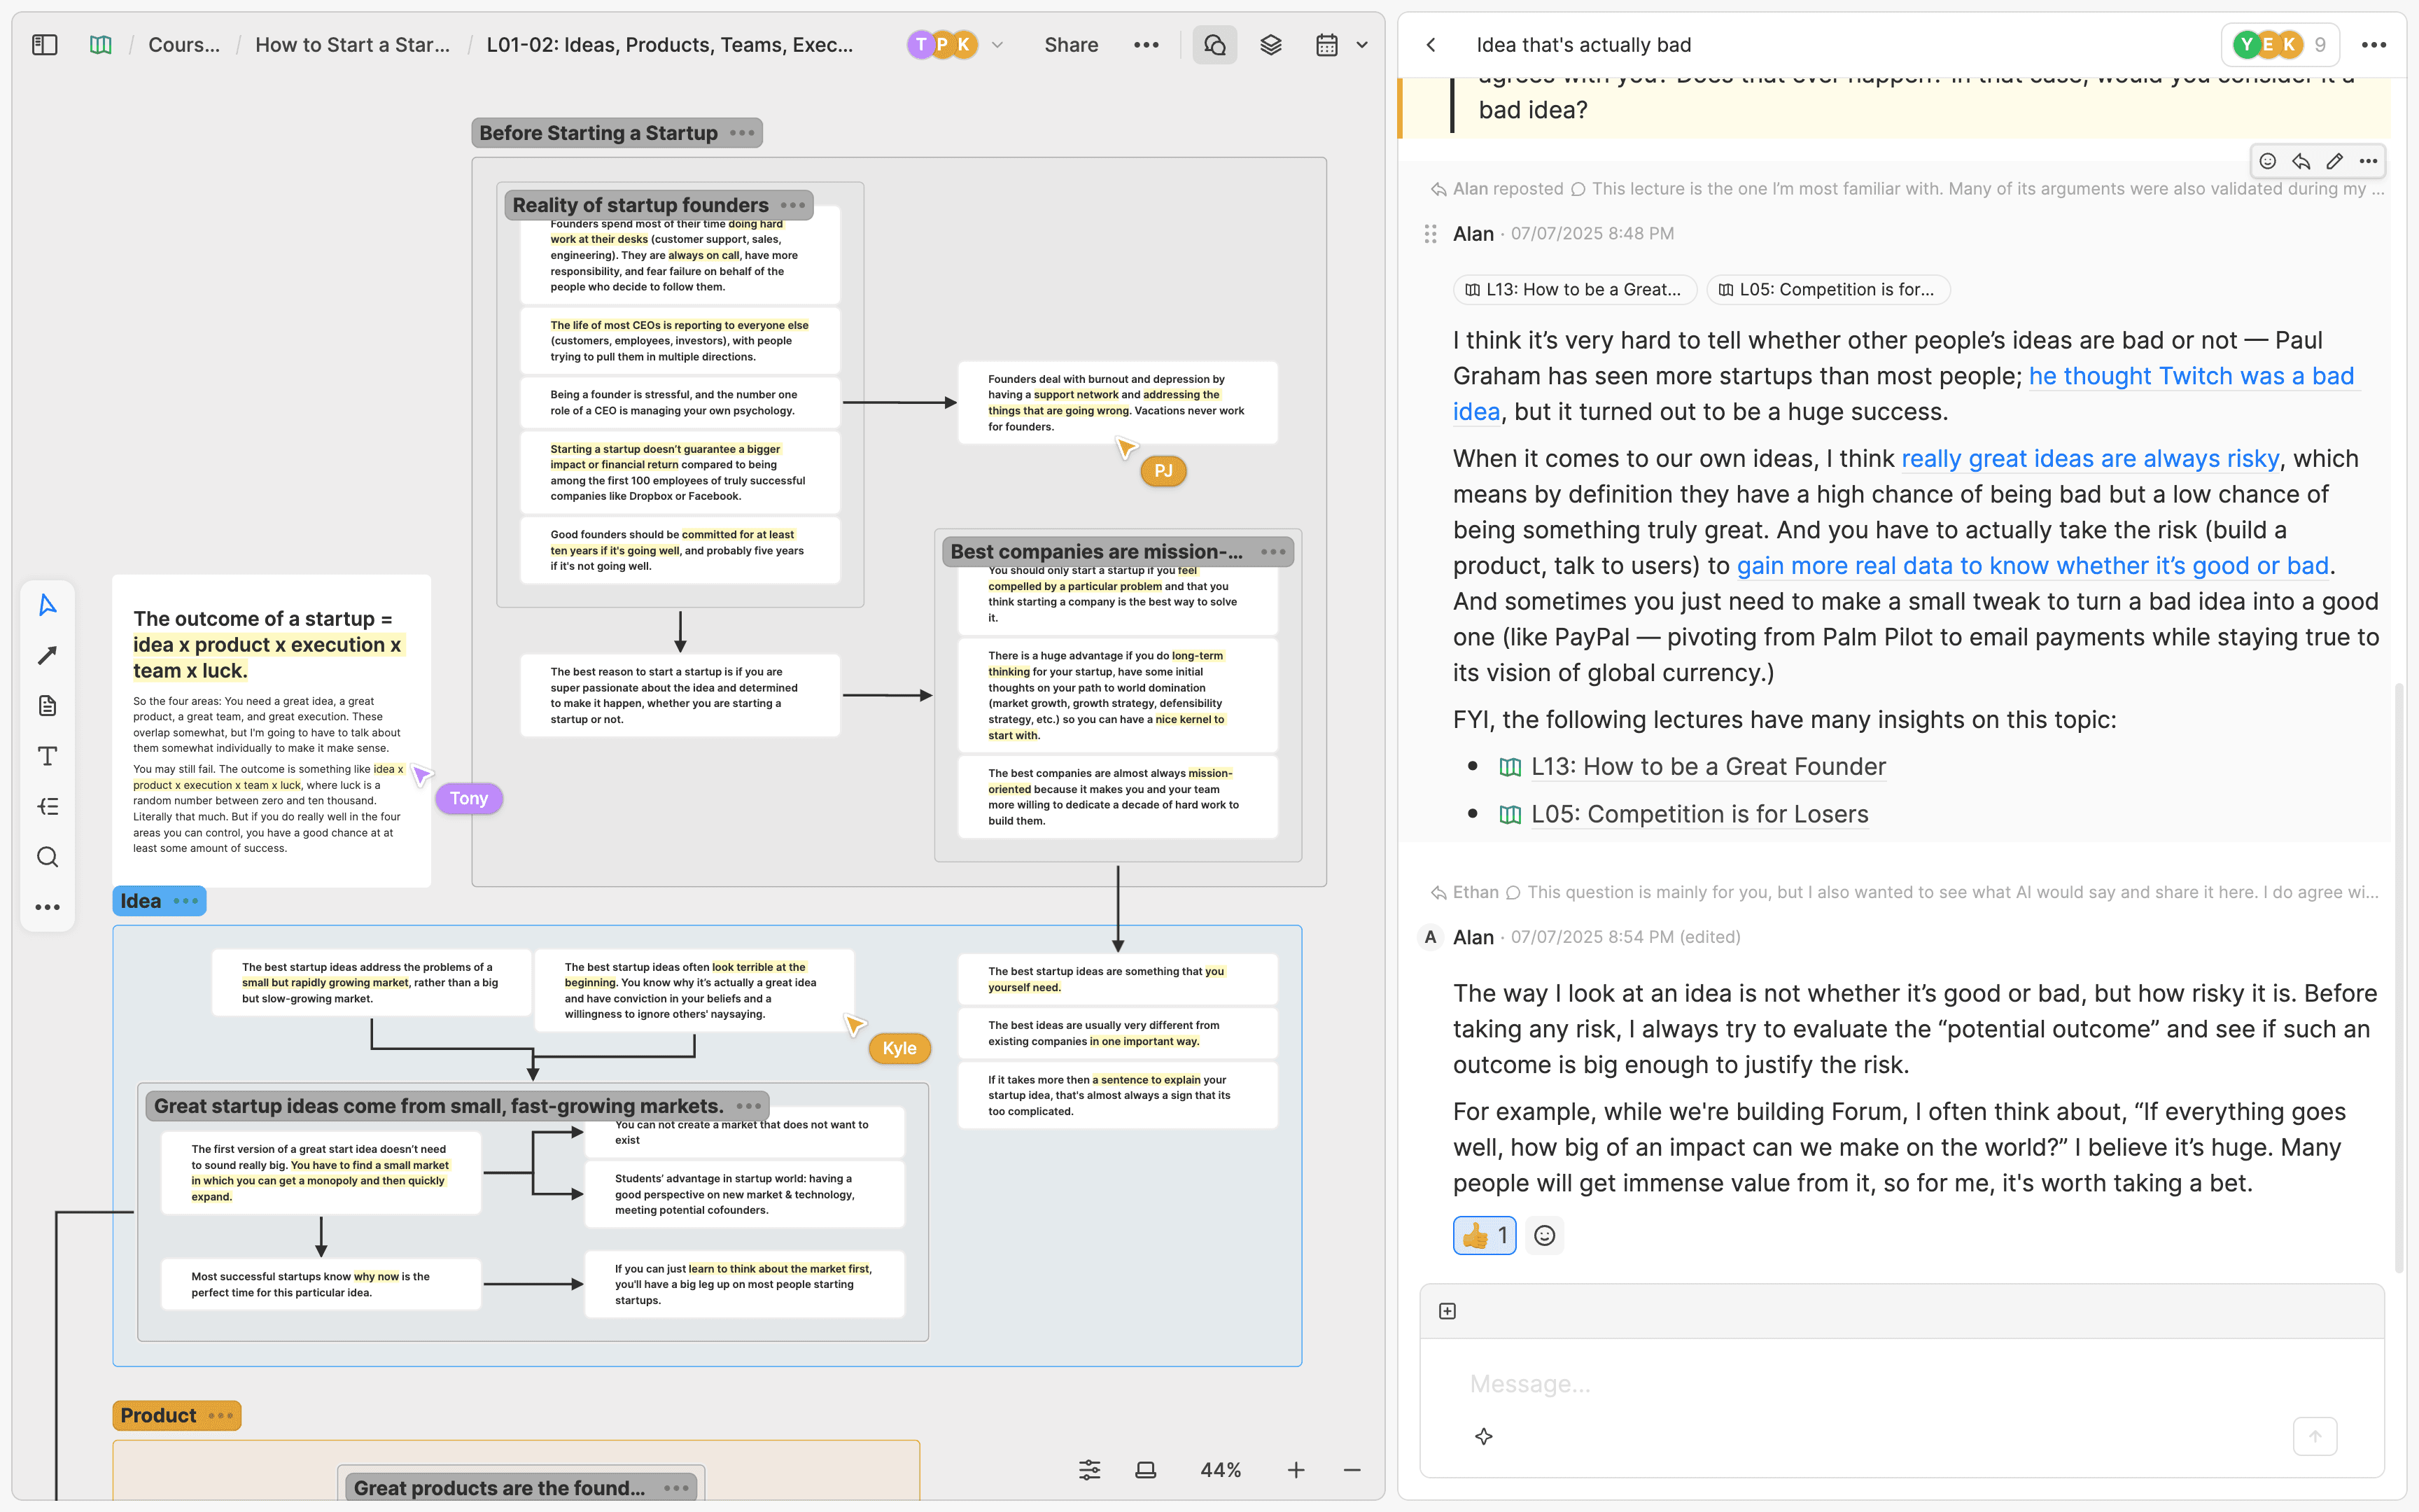
Task: Select the connector arrow tool
Action: (x=47, y=655)
